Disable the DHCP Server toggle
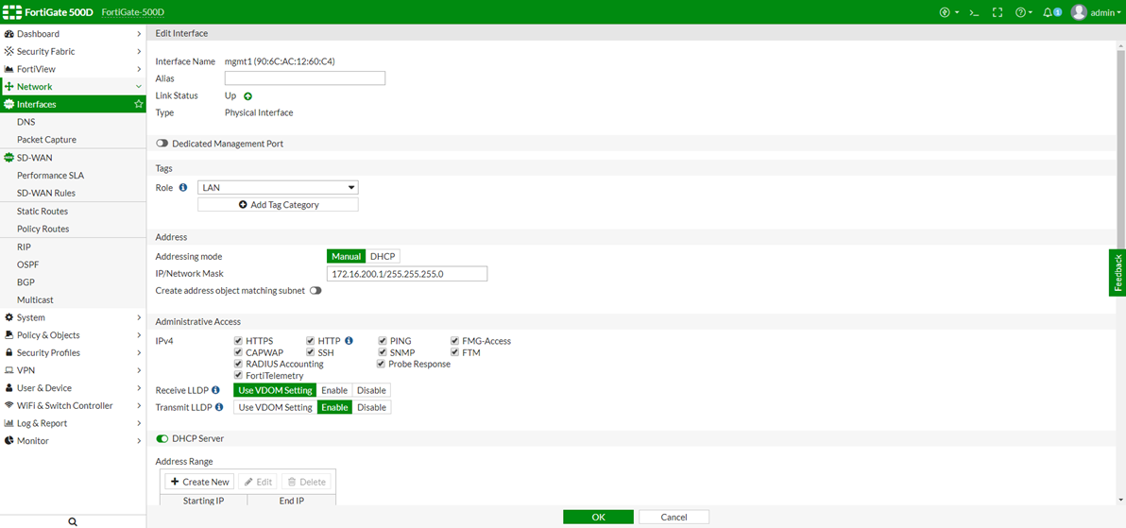 click(162, 438)
